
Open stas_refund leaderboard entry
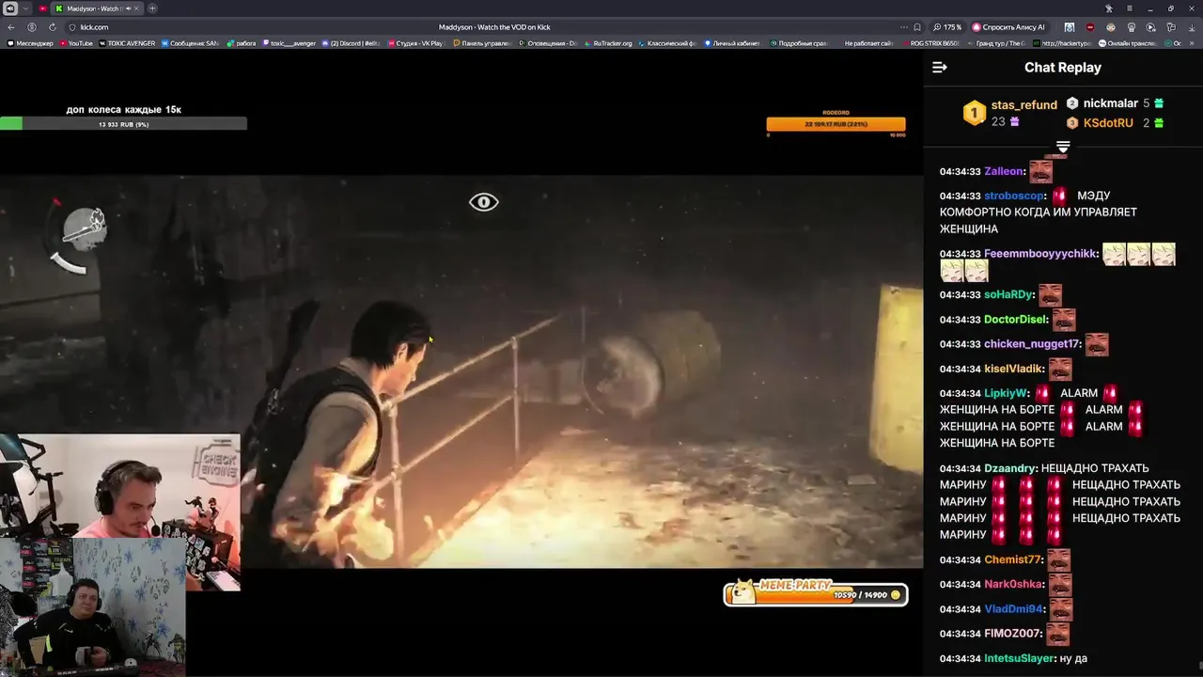click(x=1023, y=105)
